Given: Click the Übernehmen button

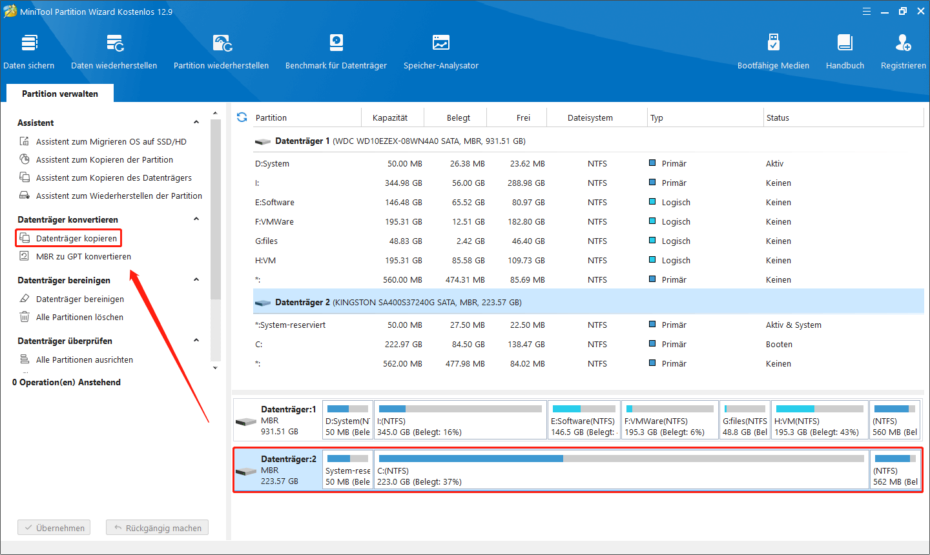Looking at the screenshot, I should pyautogui.click(x=54, y=528).
